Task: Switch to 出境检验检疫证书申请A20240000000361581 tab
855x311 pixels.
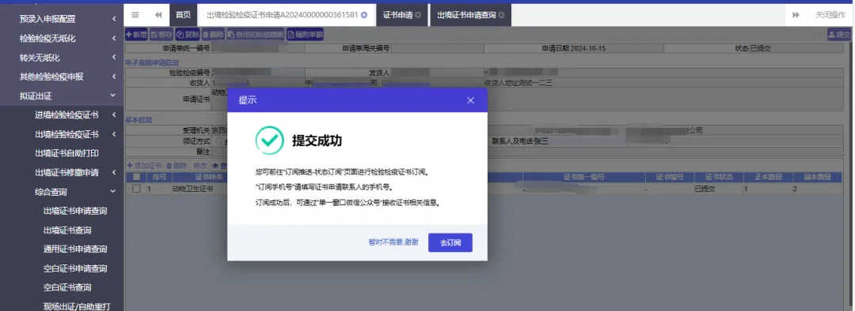Action: 282,15
